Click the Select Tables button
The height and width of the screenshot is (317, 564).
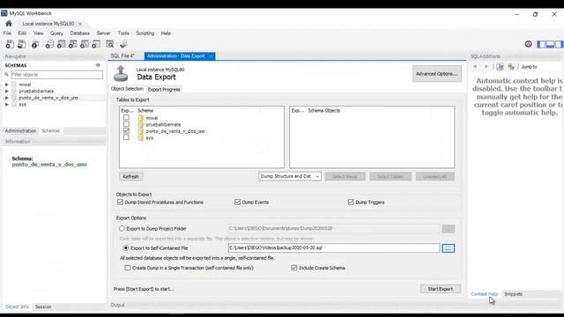[x=390, y=176]
